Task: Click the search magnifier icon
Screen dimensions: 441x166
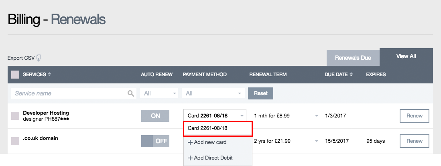Action: click(130, 93)
